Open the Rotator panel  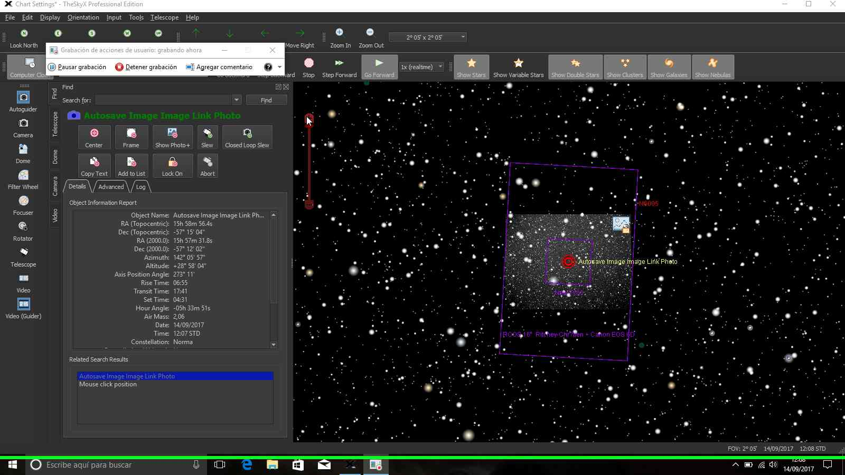pos(23,231)
